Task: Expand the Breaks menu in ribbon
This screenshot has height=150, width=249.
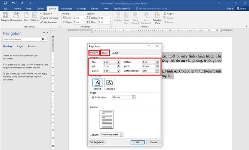Action: (x=47, y=13)
